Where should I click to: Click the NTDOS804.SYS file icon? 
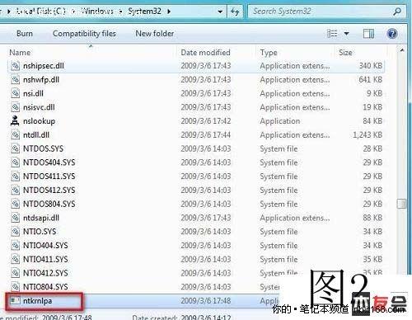[15, 204]
